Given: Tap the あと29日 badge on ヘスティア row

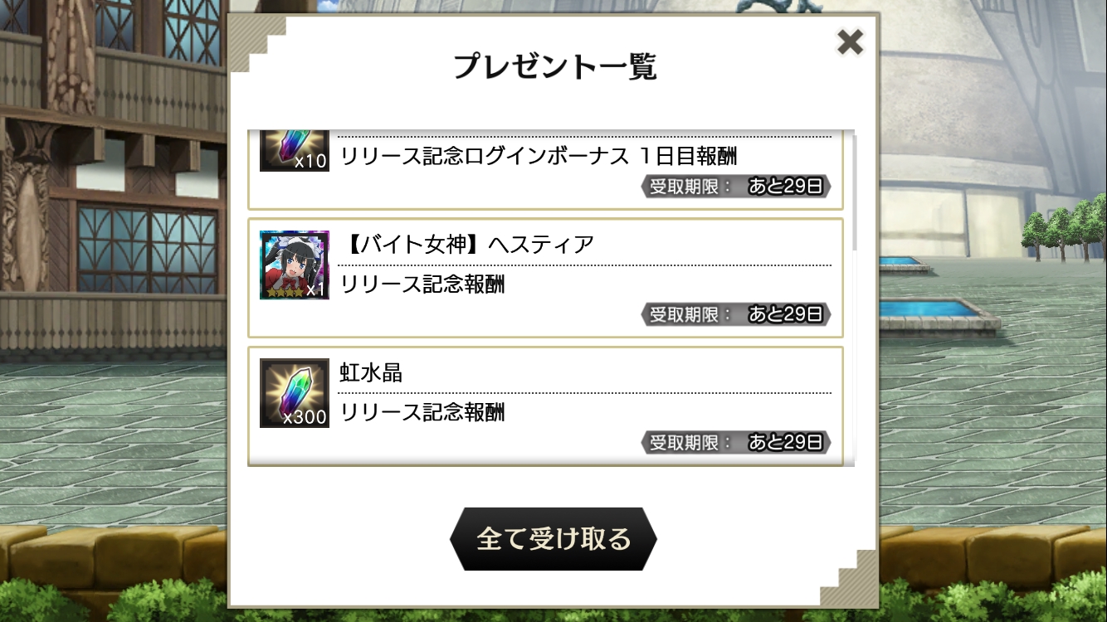Looking at the screenshot, I should [x=785, y=314].
